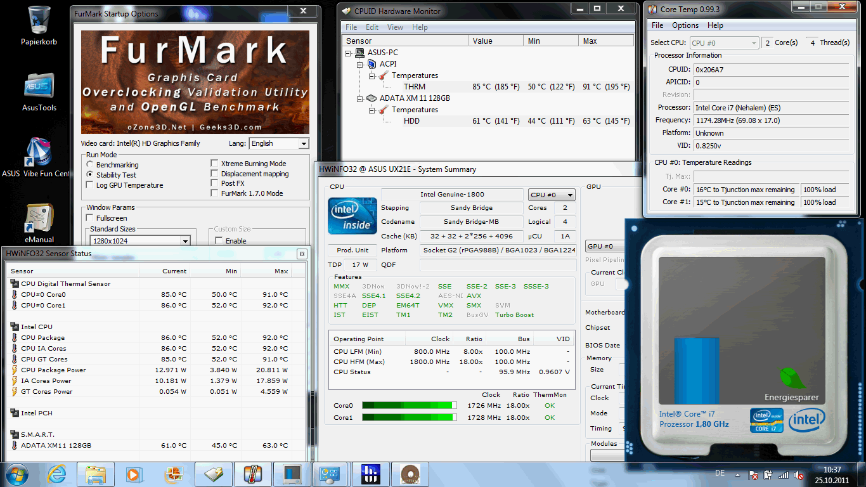866x487 pixels.
Task: Open the Options menu in Core Temp
Action: click(x=685, y=25)
